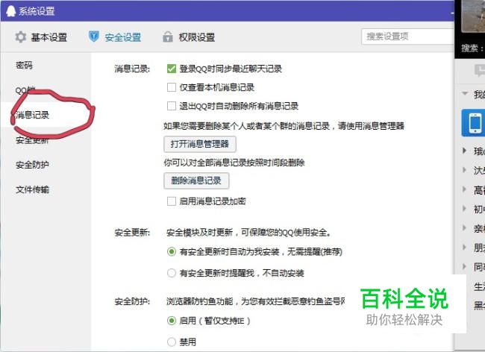This screenshot has height=352, width=485.
Task: Enable 启用消息记录加密 checkbox
Action: coord(172,201)
